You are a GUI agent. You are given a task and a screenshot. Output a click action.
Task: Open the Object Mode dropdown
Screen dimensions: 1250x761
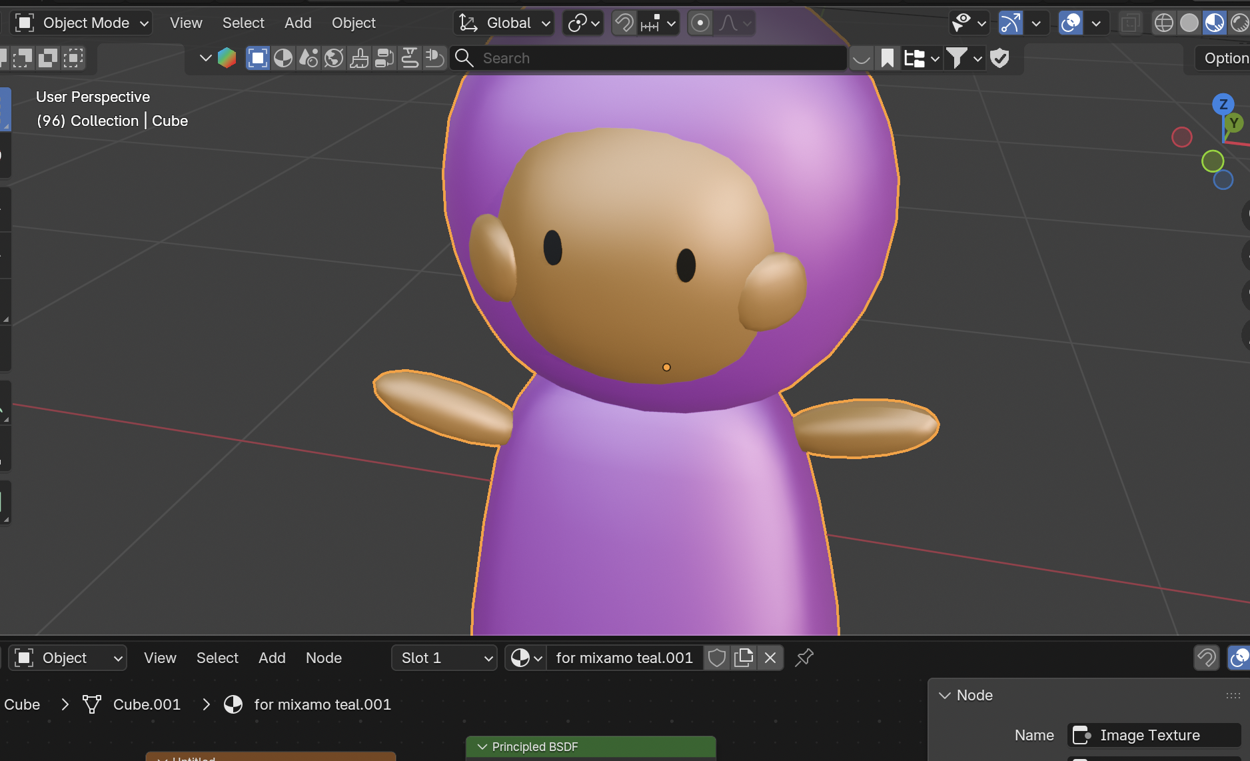(x=81, y=22)
